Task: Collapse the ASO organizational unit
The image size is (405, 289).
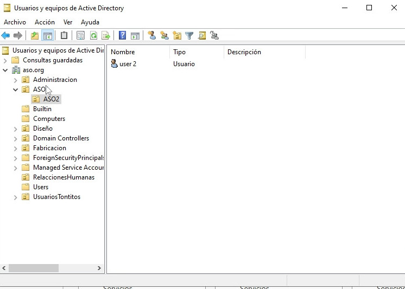Action: pyautogui.click(x=15, y=89)
